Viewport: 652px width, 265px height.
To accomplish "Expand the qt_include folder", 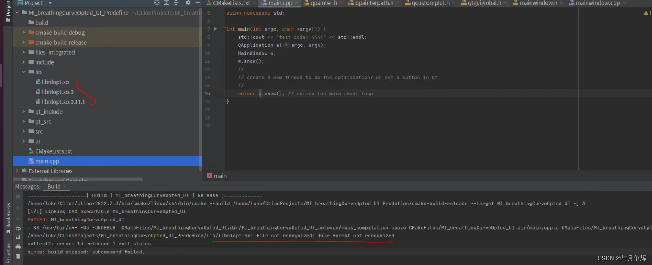I will [23, 112].
